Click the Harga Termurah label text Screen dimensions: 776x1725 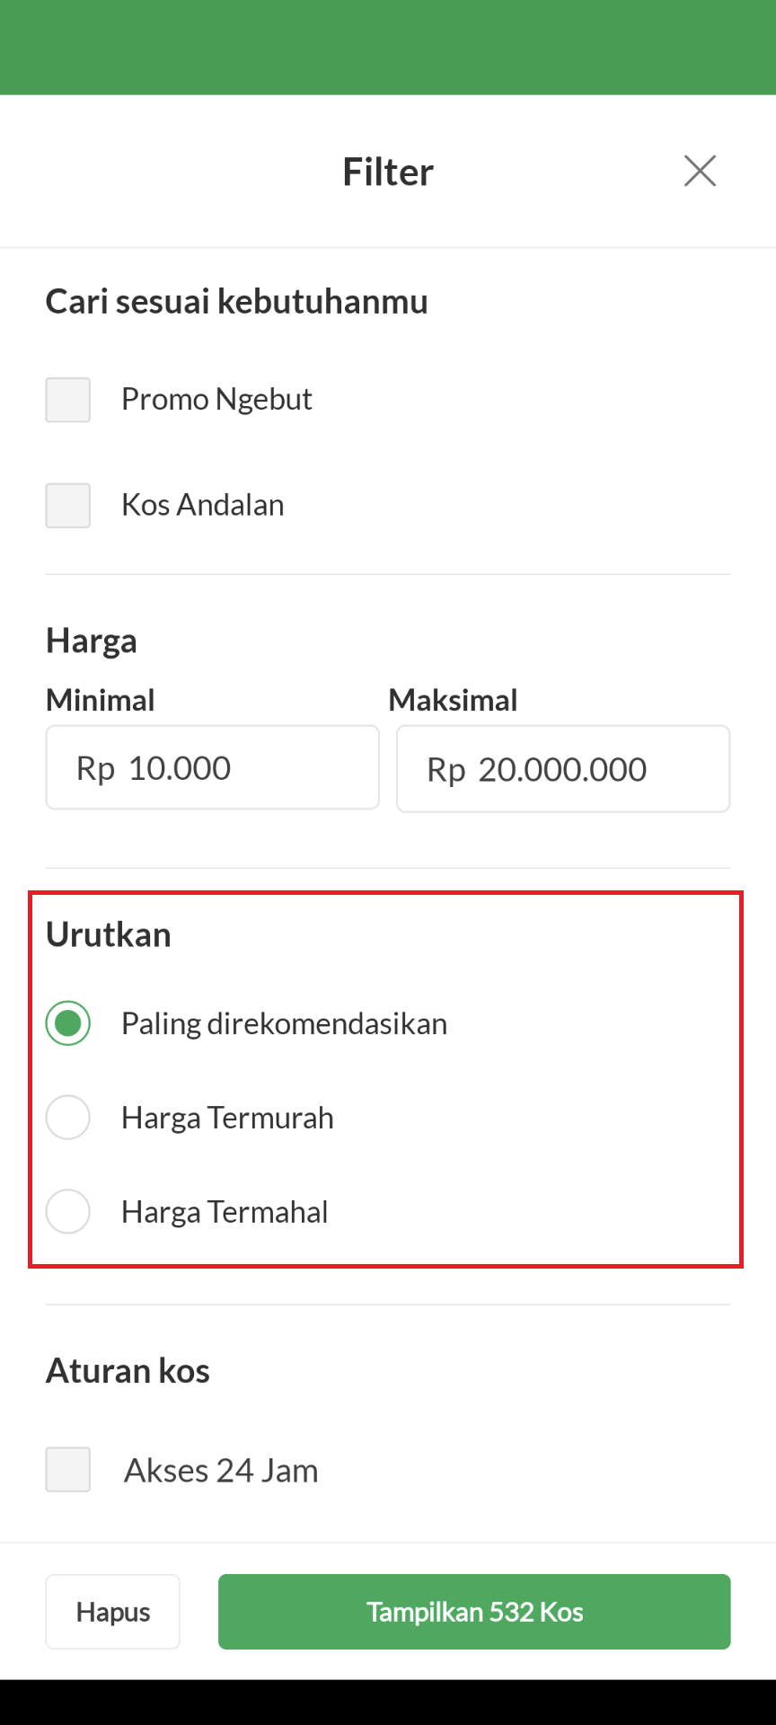pos(227,1118)
